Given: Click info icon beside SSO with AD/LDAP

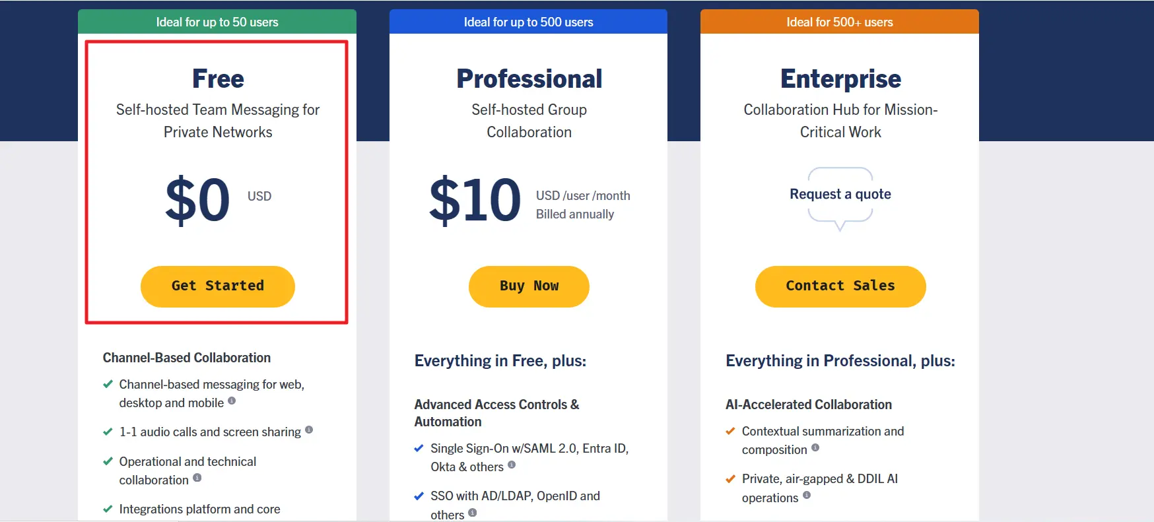Looking at the screenshot, I should [472, 513].
